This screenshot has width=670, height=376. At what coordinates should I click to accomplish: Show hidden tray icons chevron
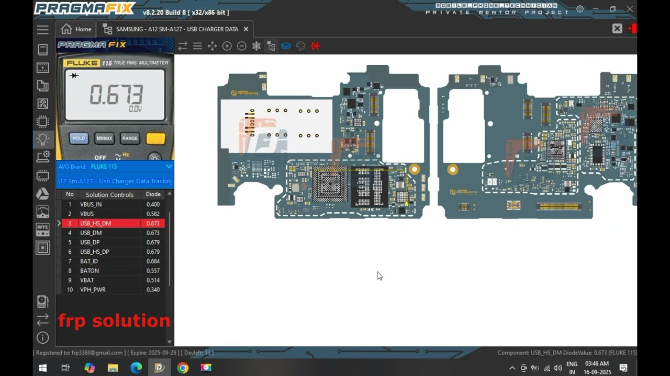[512, 368]
